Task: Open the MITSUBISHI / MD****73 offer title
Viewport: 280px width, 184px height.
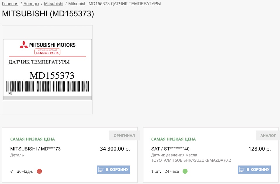Action: (35, 149)
